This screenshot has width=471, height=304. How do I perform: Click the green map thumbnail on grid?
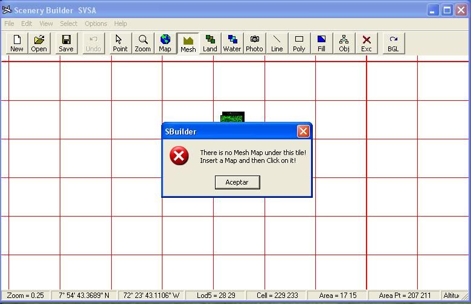232,117
